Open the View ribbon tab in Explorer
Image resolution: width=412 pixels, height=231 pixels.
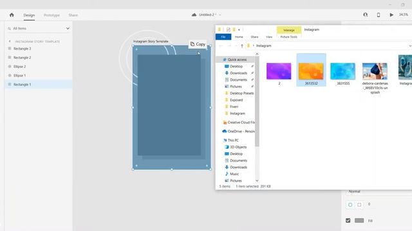(269, 37)
